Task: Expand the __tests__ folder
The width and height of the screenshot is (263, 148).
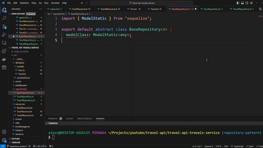Action: (x=19, y=59)
